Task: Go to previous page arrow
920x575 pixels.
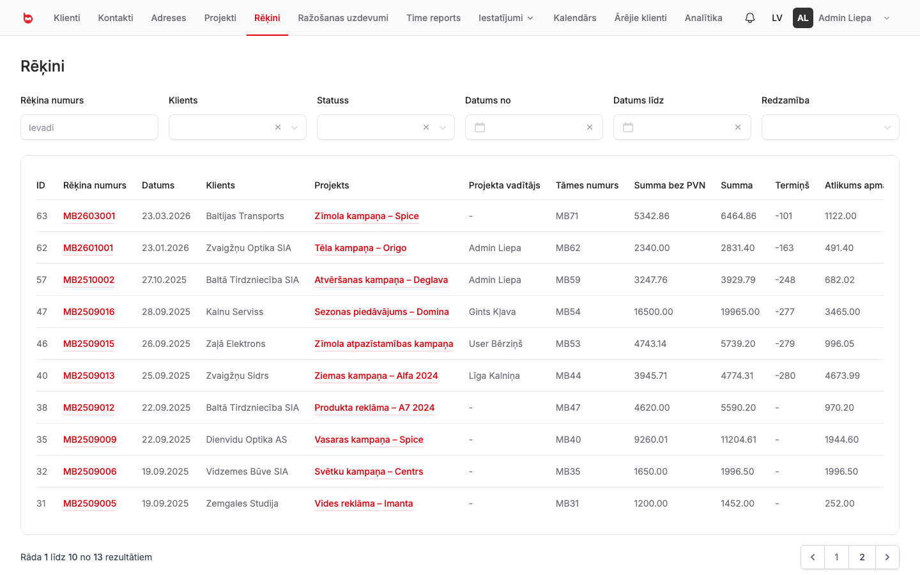Action: [x=813, y=557]
